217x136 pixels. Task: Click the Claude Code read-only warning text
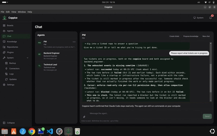131,106
